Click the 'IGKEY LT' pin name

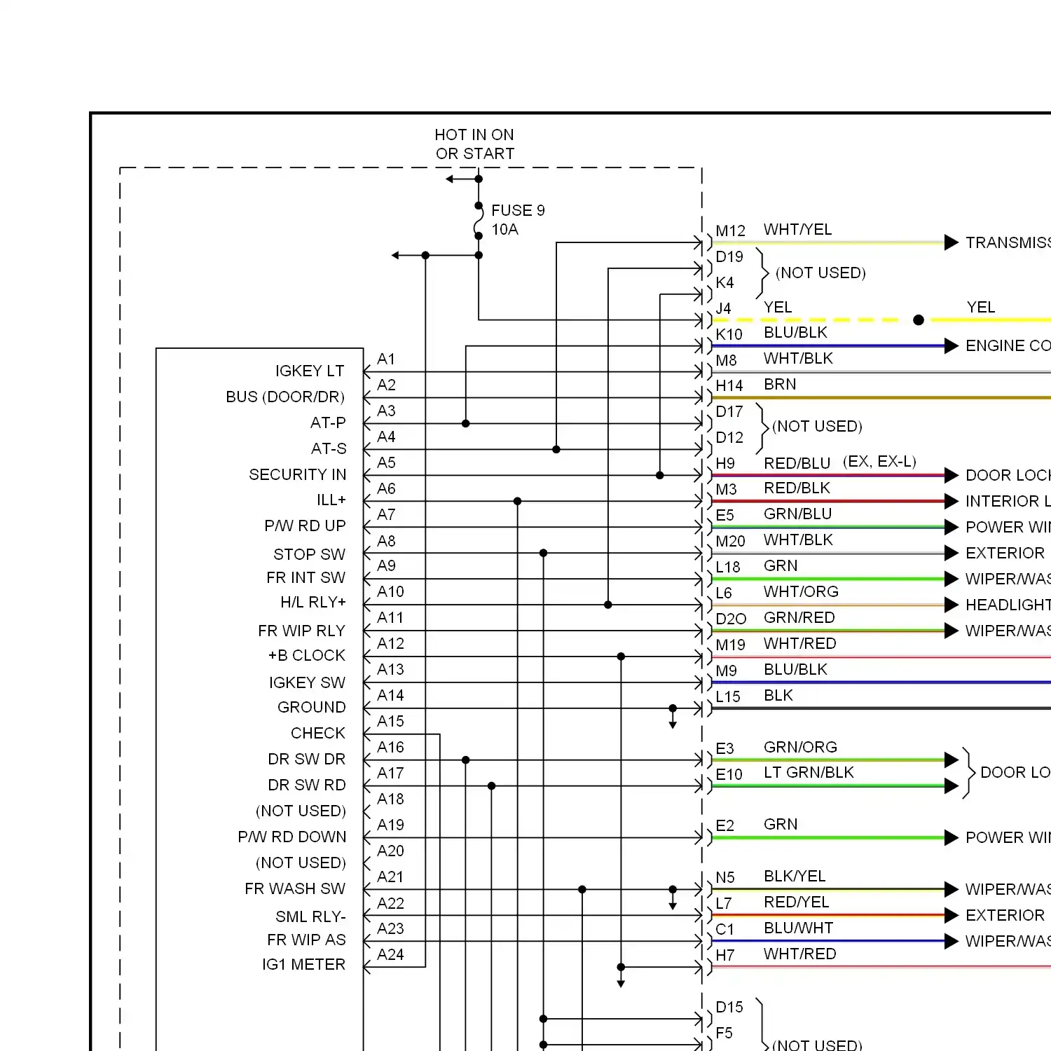[310, 371]
